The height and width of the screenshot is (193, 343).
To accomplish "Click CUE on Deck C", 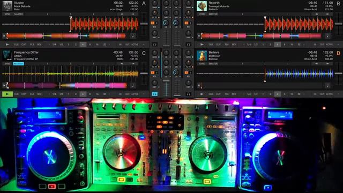I will click(16, 94).
